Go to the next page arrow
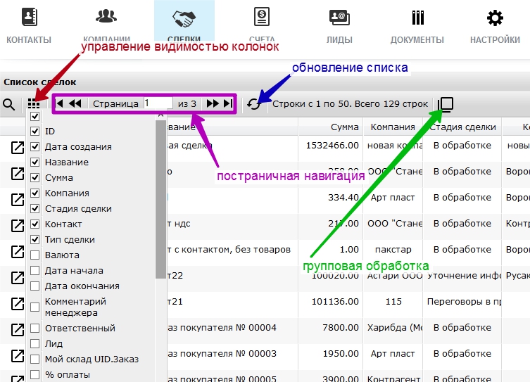The image size is (530, 382). tap(213, 103)
